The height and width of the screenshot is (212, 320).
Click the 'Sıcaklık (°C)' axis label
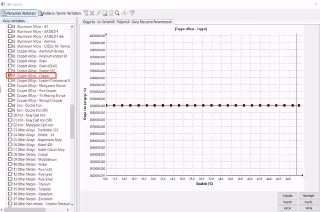pyautogui.click(x=204, y=184)
